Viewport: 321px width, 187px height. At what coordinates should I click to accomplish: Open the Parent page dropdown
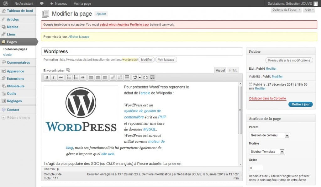(269, 135)
